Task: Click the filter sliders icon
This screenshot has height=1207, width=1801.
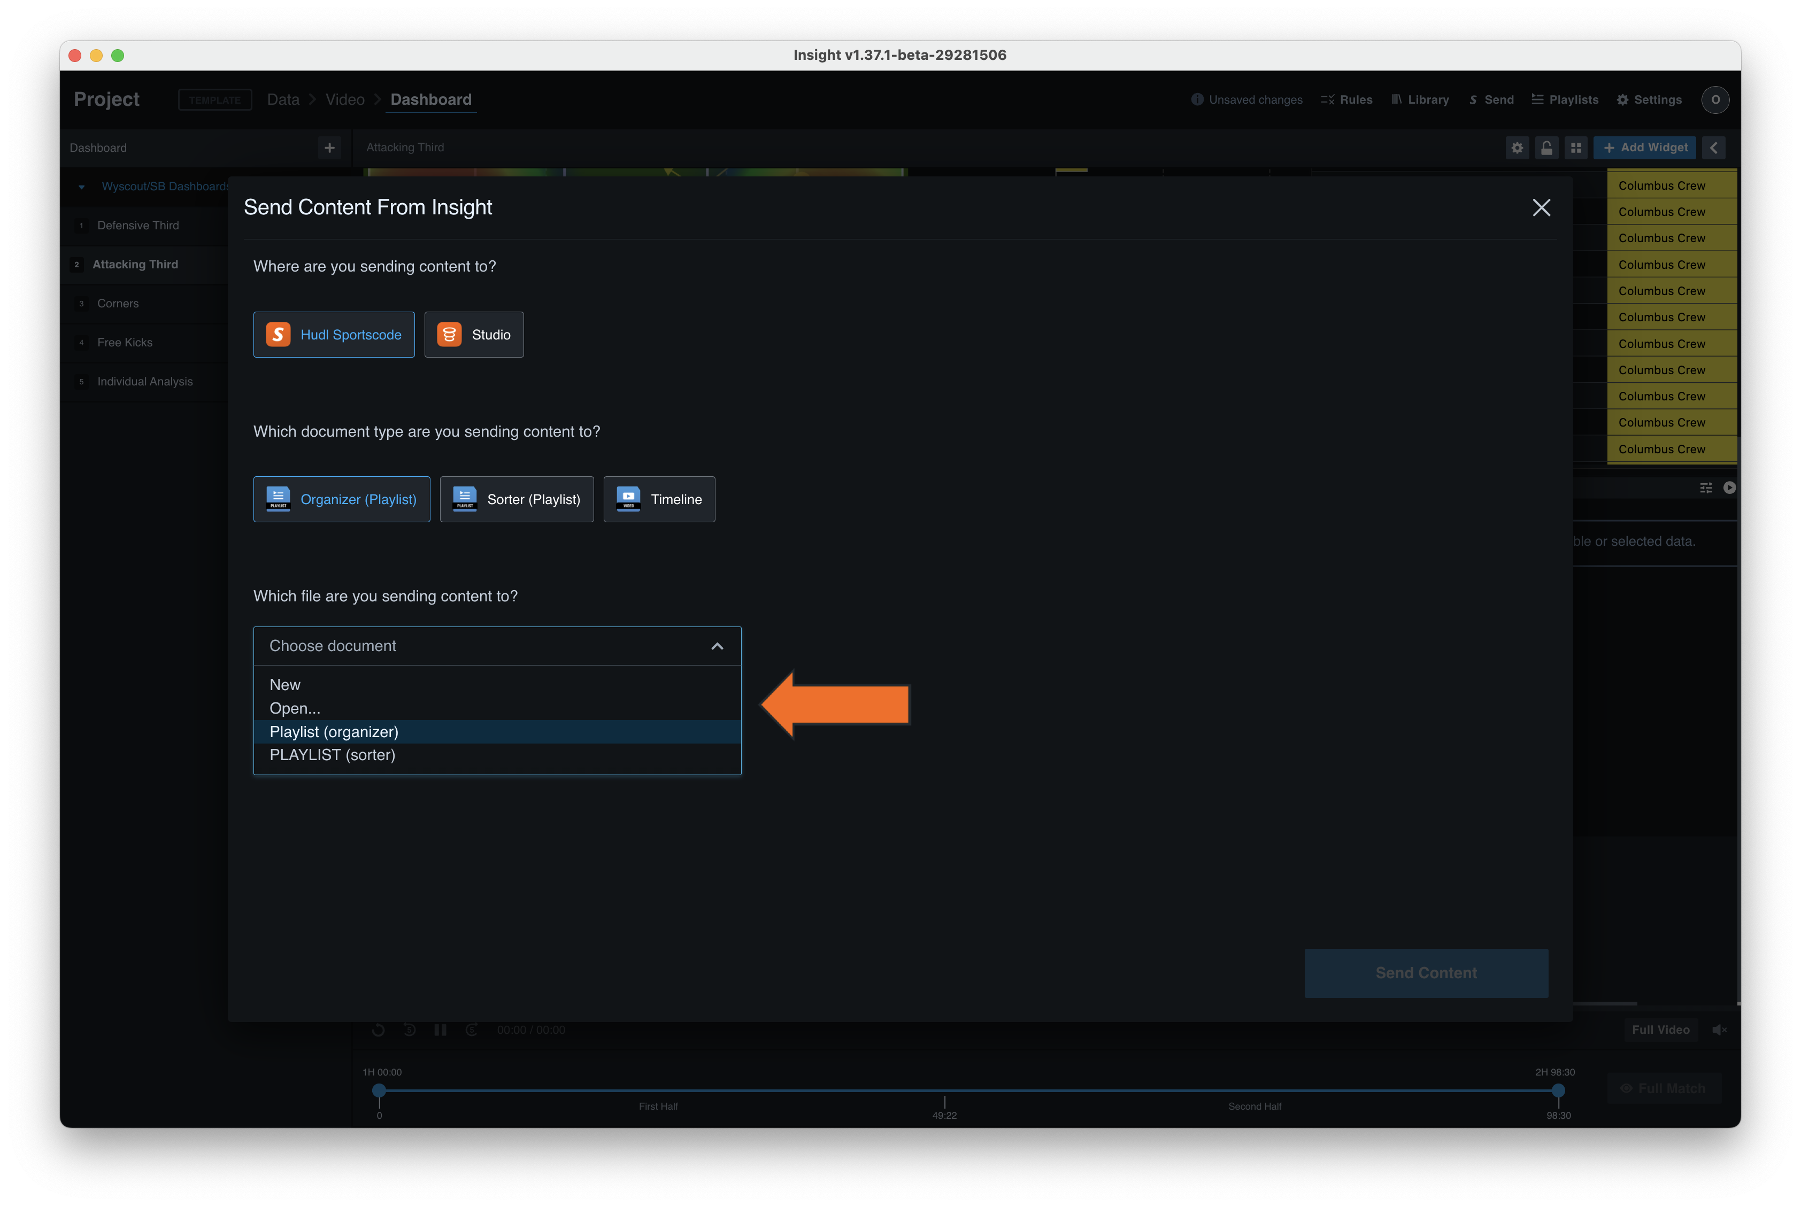Action: click(1705, 488)
